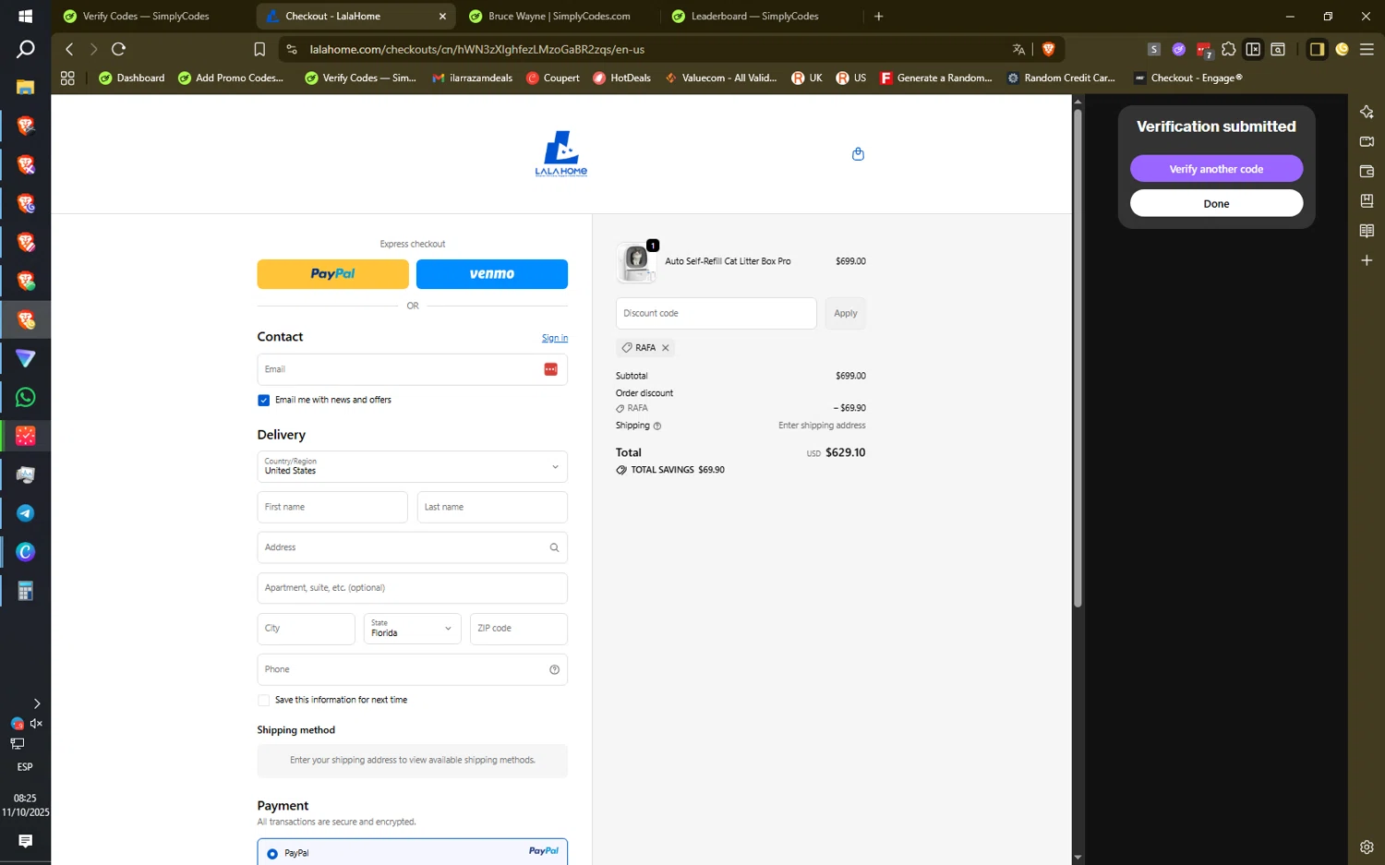Click the shipping info help icon
1385x865 pixels.
[657, 426]
